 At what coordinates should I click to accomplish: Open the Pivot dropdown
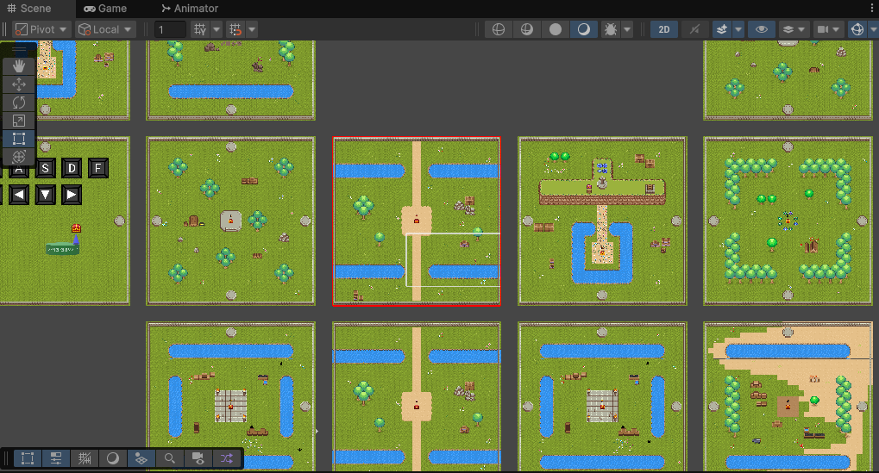(x=41, y=29)
